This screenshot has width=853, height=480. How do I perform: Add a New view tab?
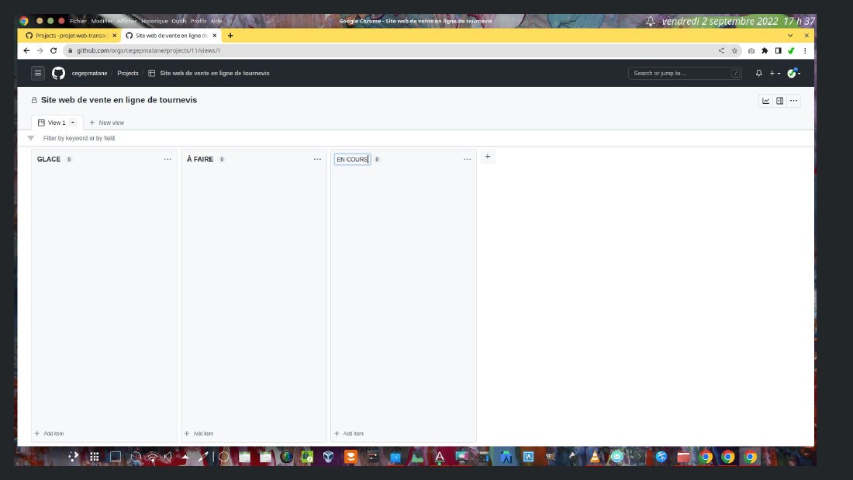tap(107, 123)
